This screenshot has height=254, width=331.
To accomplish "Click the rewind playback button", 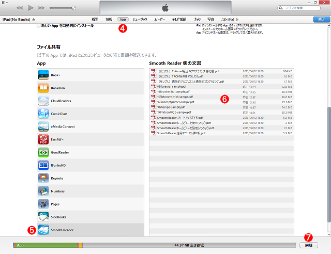I will coord(20,8).
